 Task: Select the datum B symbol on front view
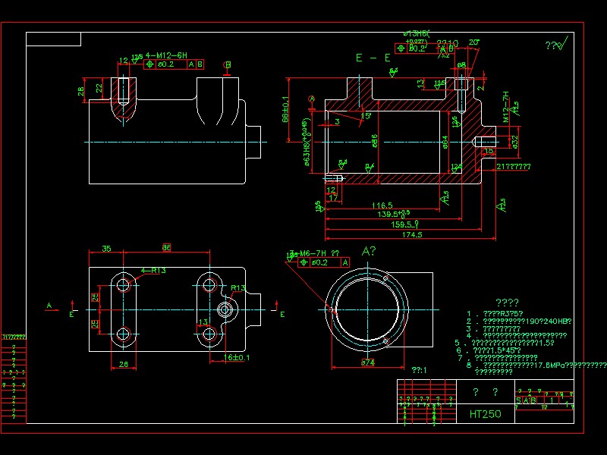pyautogui.click(x=228, y=67)
